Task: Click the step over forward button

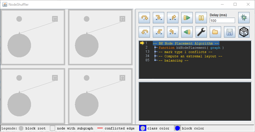Action: [x=144, y=18]
